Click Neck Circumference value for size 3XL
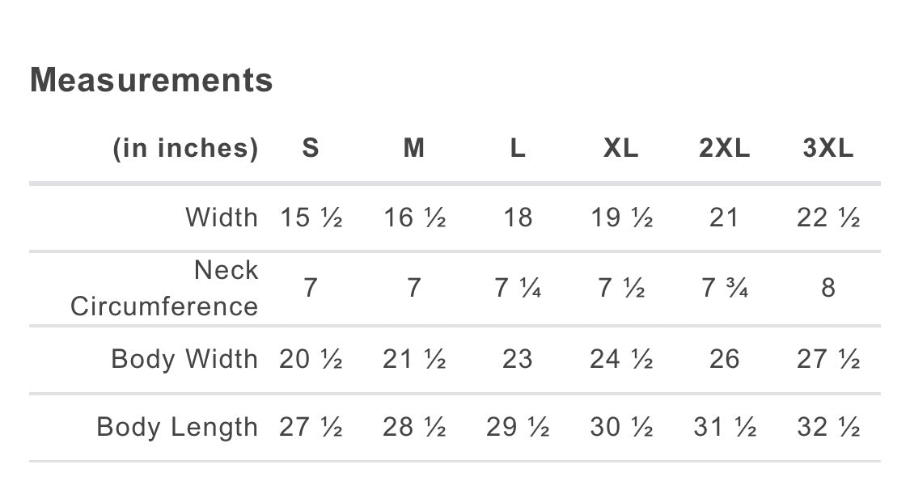Screen dimensions: 910x494 [827, 288]
